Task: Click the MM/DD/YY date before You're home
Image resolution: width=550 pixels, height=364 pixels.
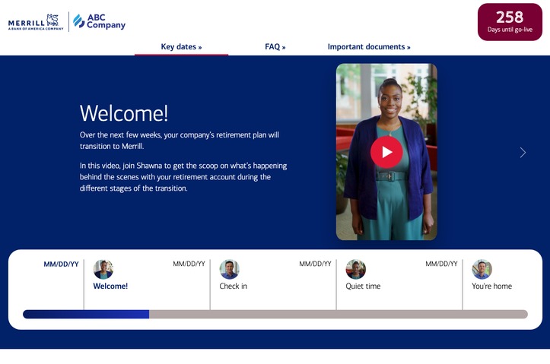Action: (x=441, y=264)
